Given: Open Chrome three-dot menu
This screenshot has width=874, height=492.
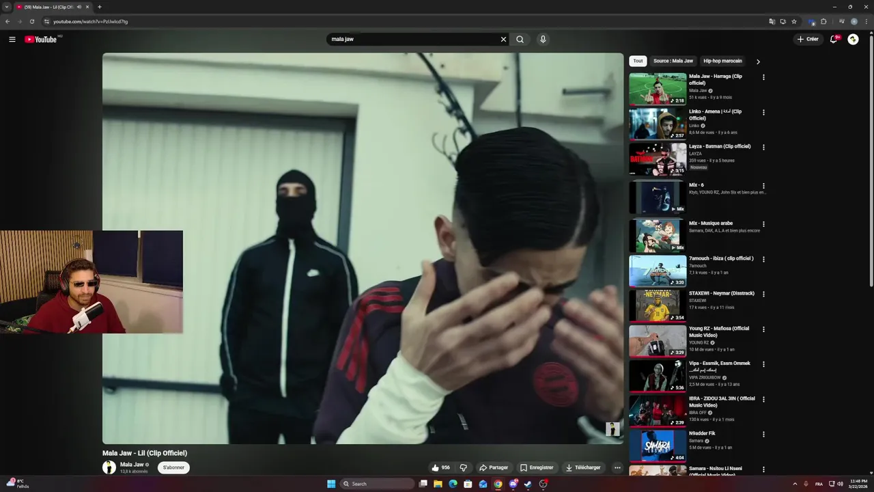Looking at the screenshot, I should 866,21.
